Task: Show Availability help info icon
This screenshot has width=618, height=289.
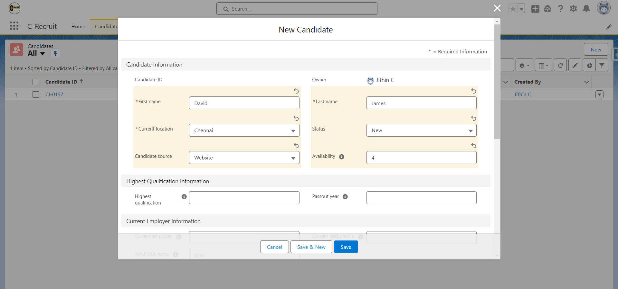Action: pos(342,157)
